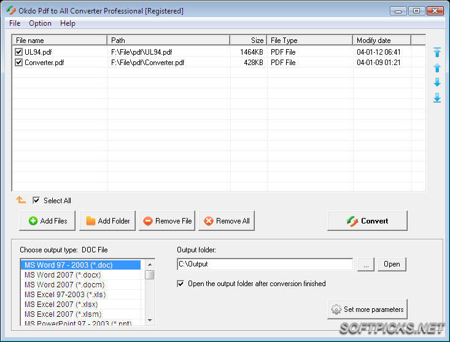Toggle open output folder after conversion checkbox

(x=180, y=284)
